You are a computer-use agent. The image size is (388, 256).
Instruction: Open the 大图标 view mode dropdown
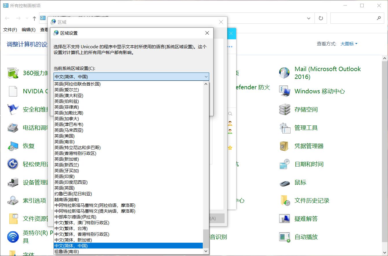348,44
